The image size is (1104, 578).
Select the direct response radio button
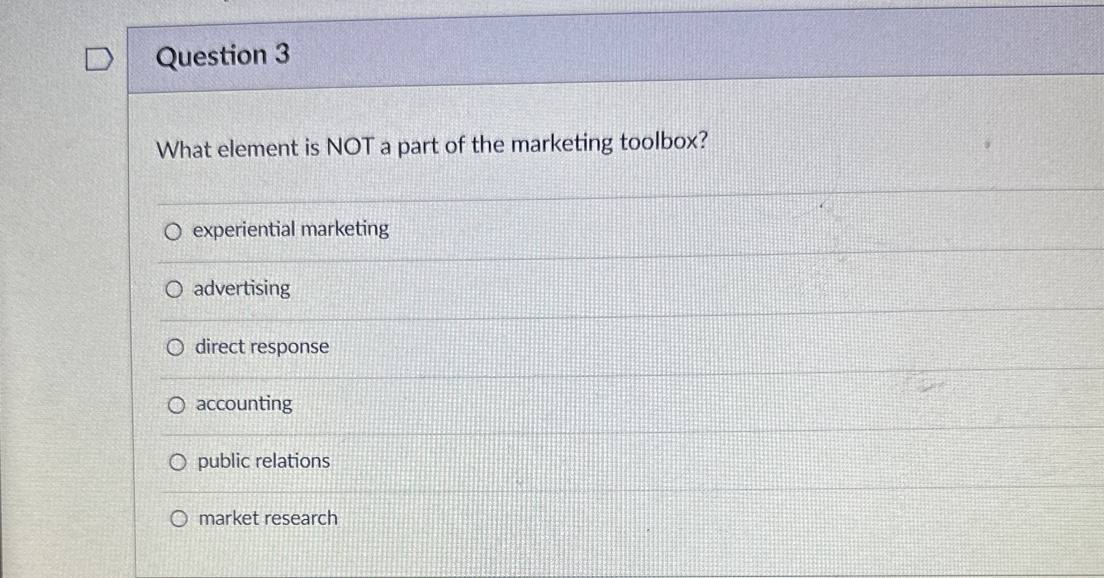coord(175,347)
